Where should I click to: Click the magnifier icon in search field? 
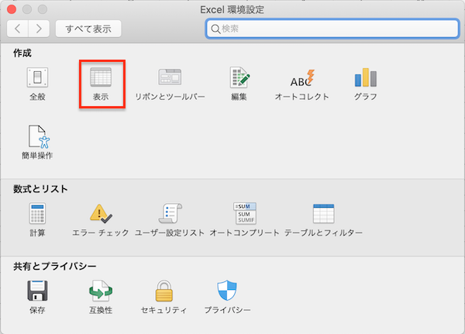215,29
